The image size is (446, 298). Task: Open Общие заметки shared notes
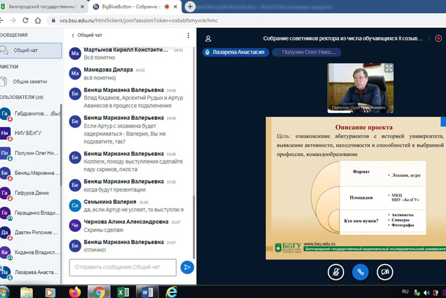[x=30, y=82]
